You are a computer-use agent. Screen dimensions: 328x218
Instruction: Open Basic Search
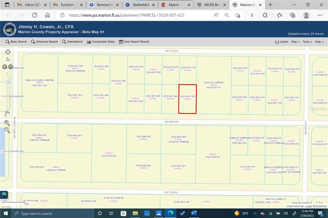click(16, 42)
